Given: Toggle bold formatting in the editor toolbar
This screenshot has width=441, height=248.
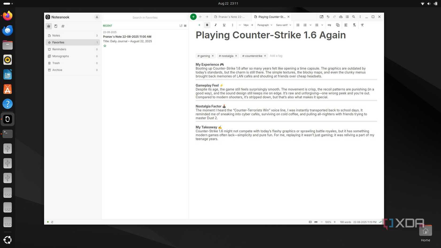Looking at the screenshot, I should [x=207, y=25].
